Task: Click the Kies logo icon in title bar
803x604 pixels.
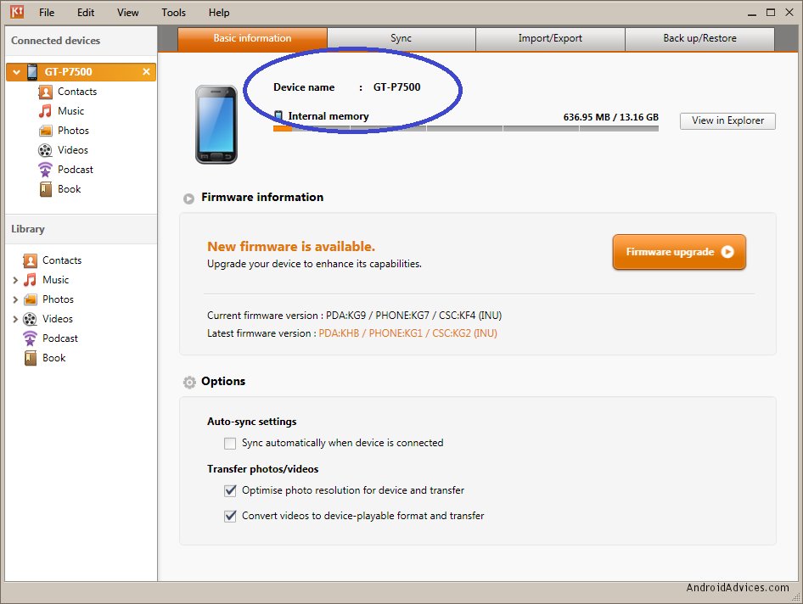Action: tap(16, 13)
